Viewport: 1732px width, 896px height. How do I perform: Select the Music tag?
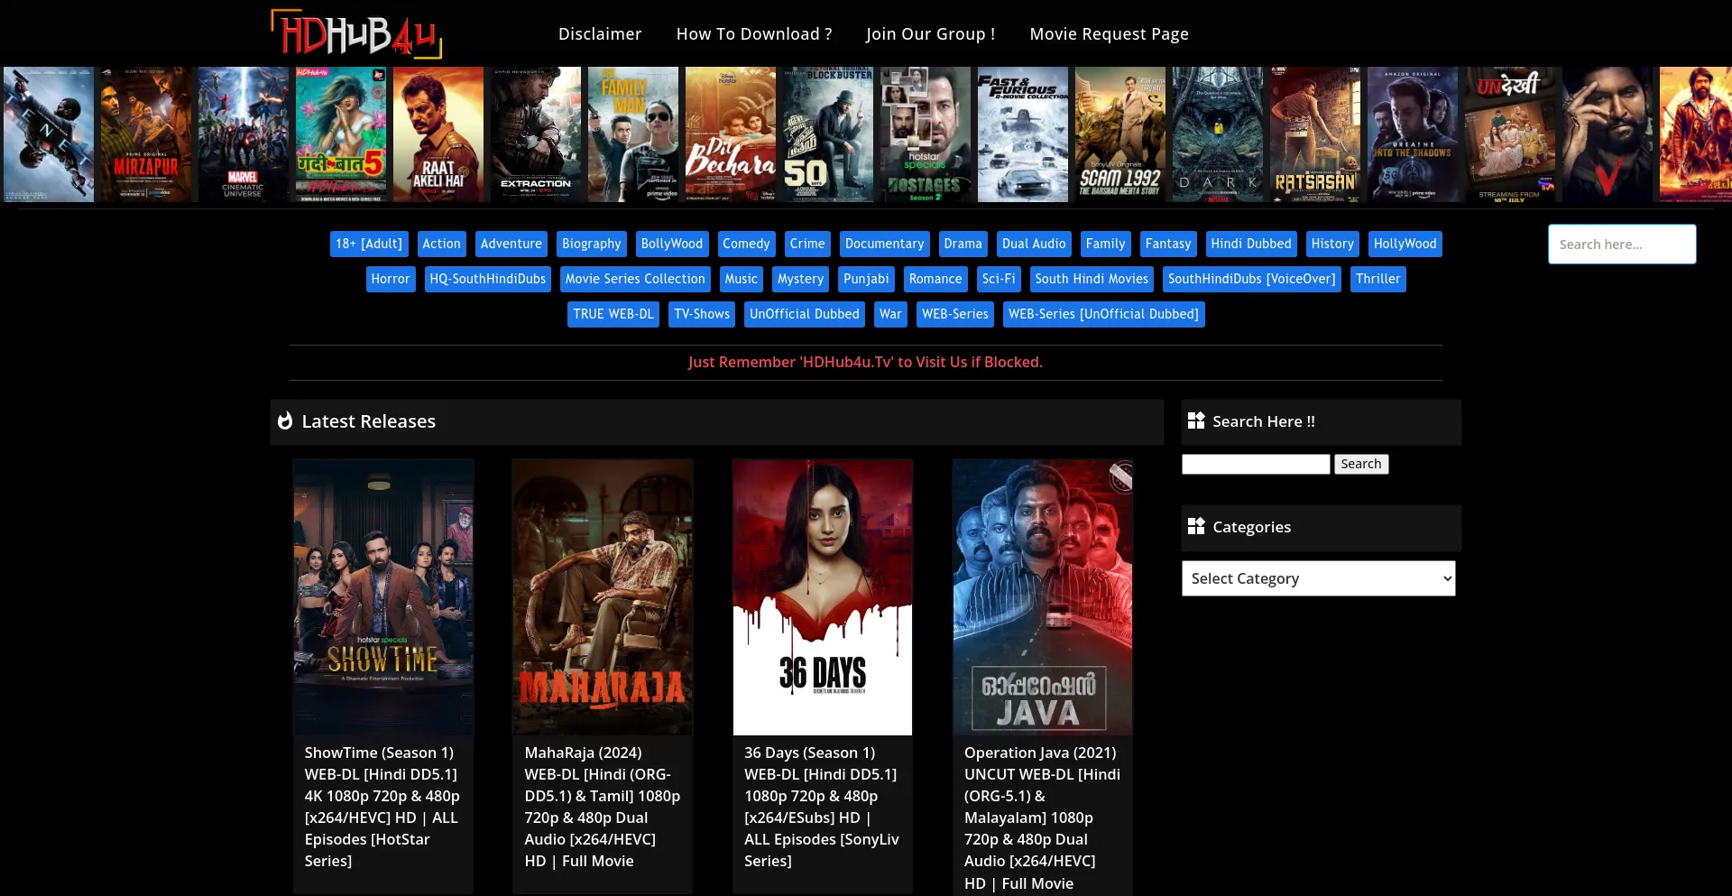click(x=742, y=279)
